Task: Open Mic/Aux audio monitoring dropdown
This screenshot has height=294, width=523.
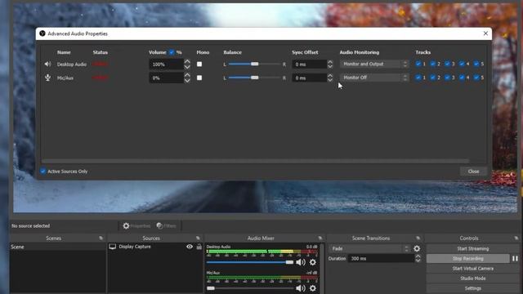Action: click(x=375, y=78)
